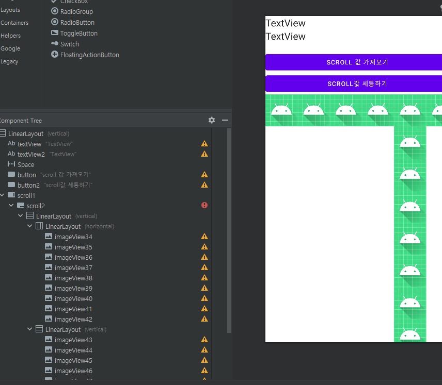Open the Helpers palette category
The height and width of the screenshot is (385, 442).
tap(11, 36)
